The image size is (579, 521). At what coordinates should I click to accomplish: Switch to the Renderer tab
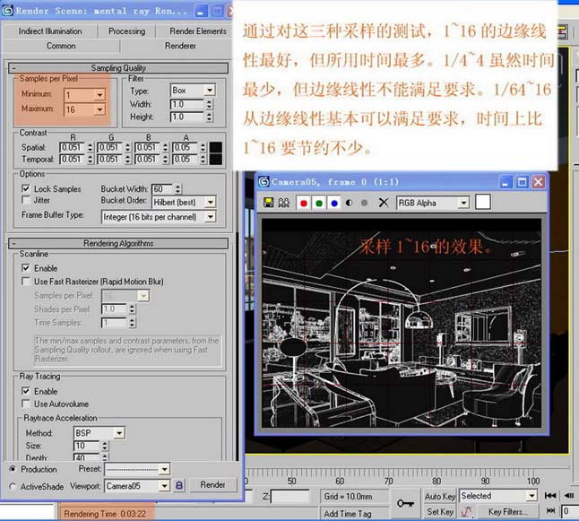point(180,46)
